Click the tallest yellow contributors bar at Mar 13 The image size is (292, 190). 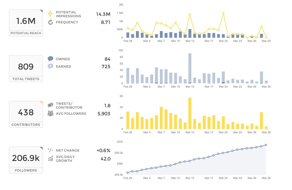(x=190, y=113)
